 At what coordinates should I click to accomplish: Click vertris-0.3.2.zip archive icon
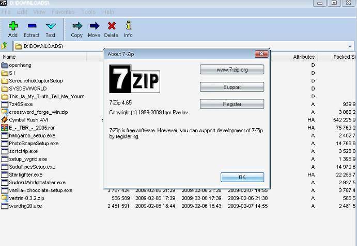[5, 198]
